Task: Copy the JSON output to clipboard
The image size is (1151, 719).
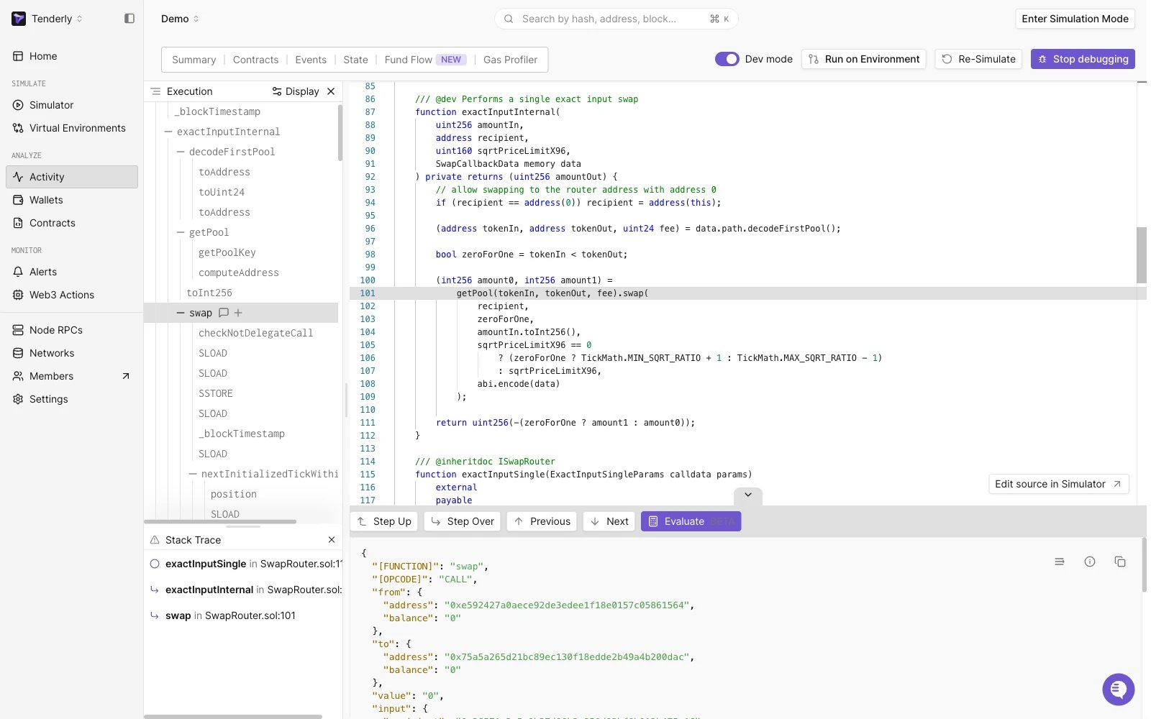Action: point(1120,562)
